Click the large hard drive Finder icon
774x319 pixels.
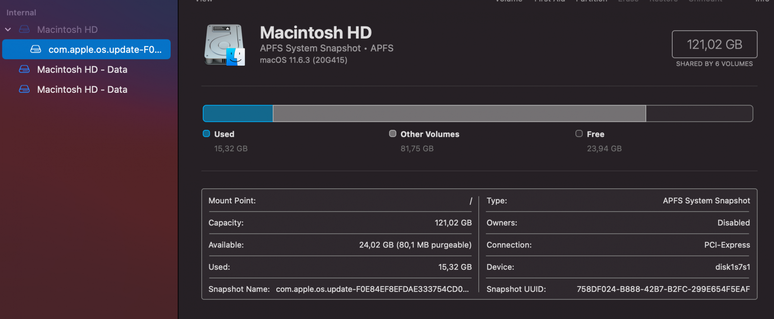224,45
